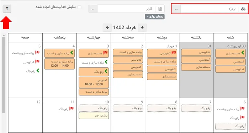Click green chevron on مستندسازی, 30 اردیبهشت
The width and height of the screenshot is (249, 133).
tap(243, 53)
